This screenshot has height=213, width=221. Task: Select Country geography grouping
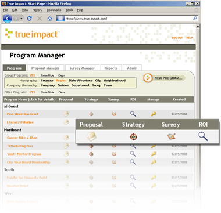[x=47, y=80]
